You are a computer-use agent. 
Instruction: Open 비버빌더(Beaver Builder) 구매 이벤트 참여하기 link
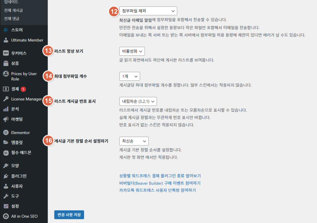pos(160,183)
